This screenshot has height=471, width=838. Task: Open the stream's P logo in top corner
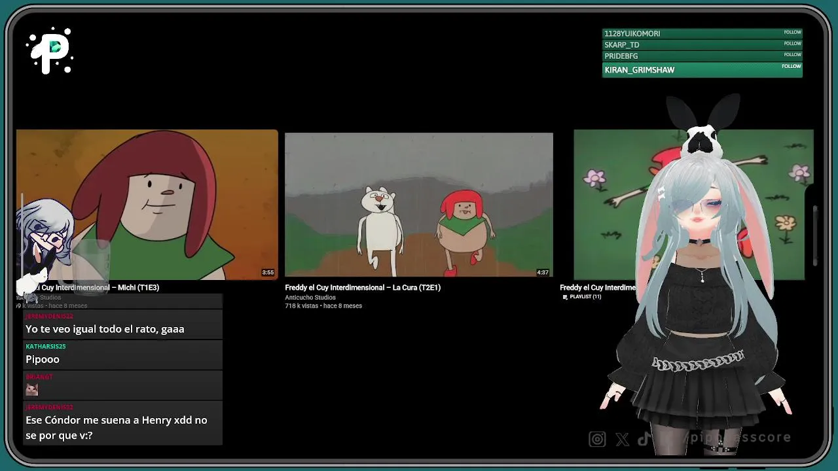pyautogui.click(x=50, y=50)
